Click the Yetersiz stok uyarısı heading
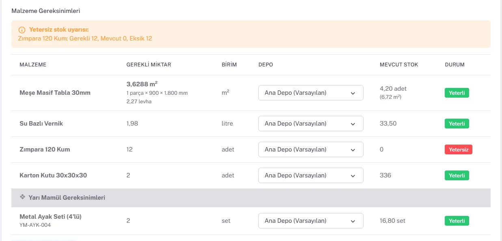 [59, 30]
